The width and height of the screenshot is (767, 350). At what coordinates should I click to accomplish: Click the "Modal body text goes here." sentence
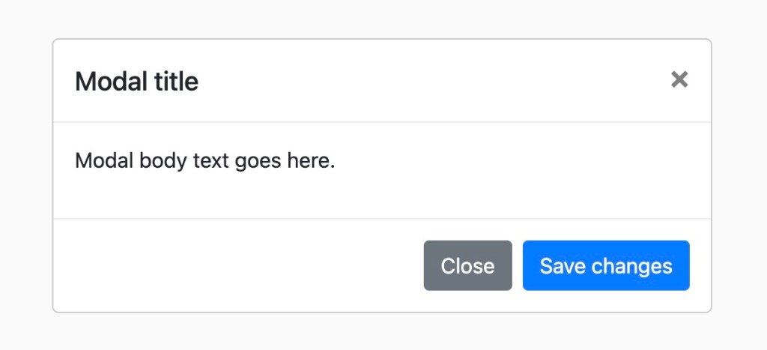click(204, 160)
